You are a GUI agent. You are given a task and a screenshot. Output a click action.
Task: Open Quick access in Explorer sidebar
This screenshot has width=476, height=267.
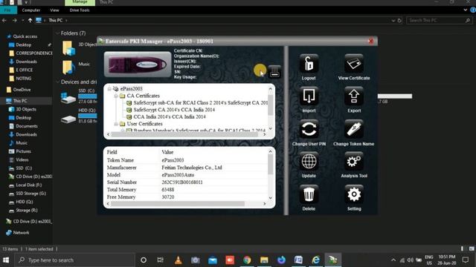pos(25,36)
